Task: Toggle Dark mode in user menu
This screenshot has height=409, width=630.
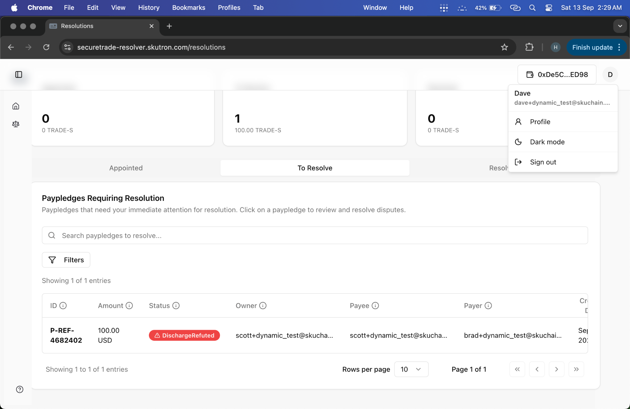Action: pyautogui.click(x=563, y=142)
